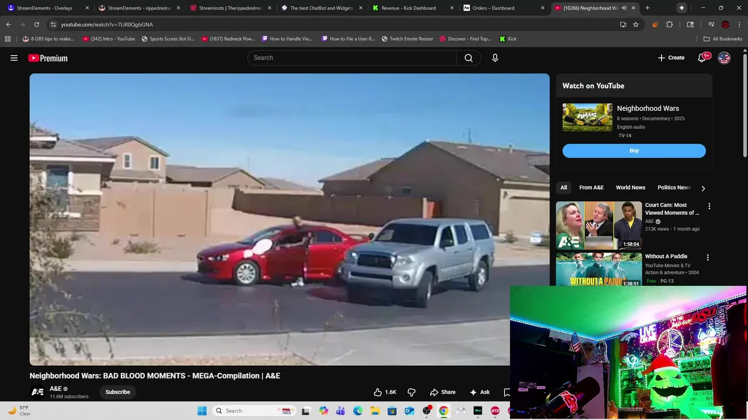Open Chrome from the taskbar
This screenshot has width=748, height=420.
(x=444, y=411)
